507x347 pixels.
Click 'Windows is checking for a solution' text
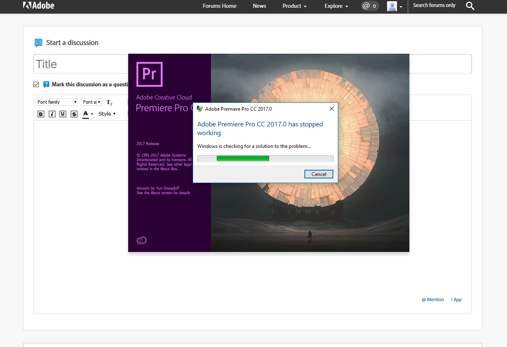[254, 146]
